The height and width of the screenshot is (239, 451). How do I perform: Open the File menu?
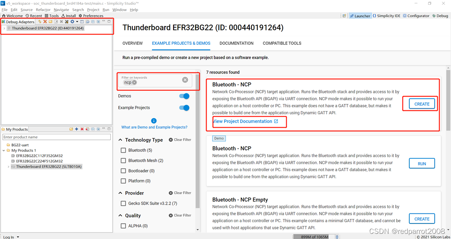[x=4, y=10]
